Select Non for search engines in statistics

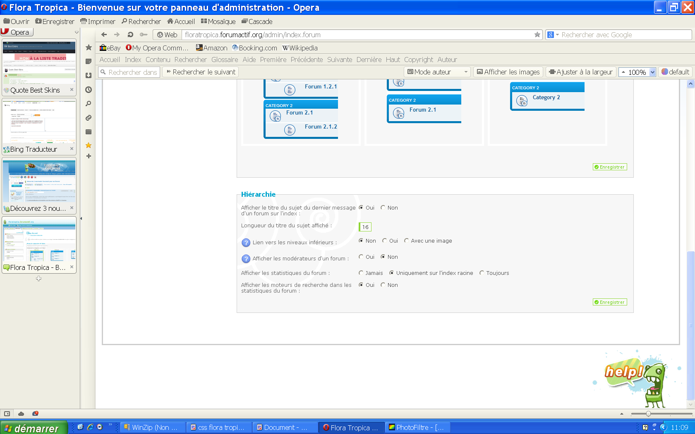point(383,285)
